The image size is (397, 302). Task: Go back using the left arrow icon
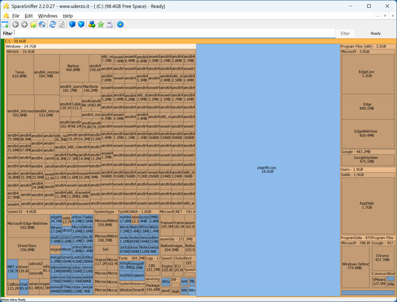pos(15,24)
